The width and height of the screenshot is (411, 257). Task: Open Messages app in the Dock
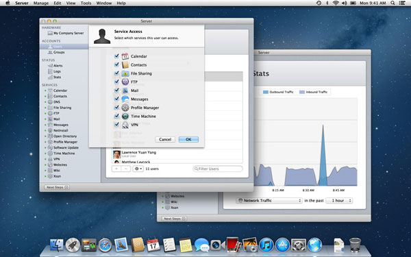coord(201,245)
